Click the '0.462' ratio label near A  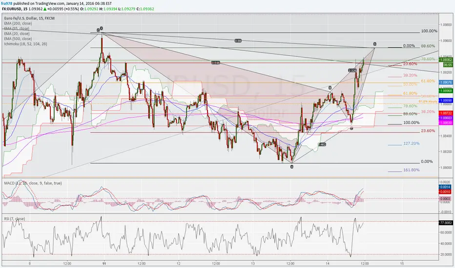[x=322, y=144]
